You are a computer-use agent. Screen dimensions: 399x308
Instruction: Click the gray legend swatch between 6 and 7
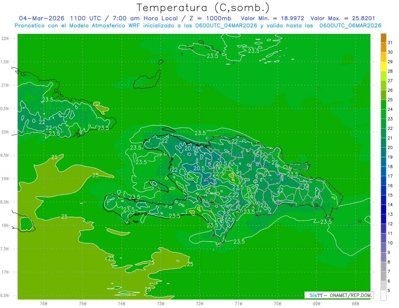point(383,276)
